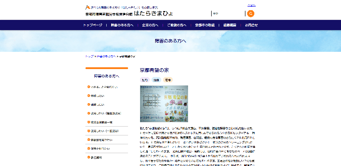Screen dimensions: 341x166
Task: Open お問合せ menu item
Action: pos(251,25)
